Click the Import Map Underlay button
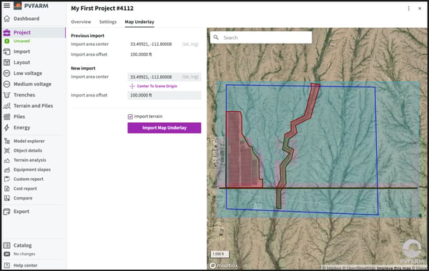429x271 pixels. (x=164, y=128)
